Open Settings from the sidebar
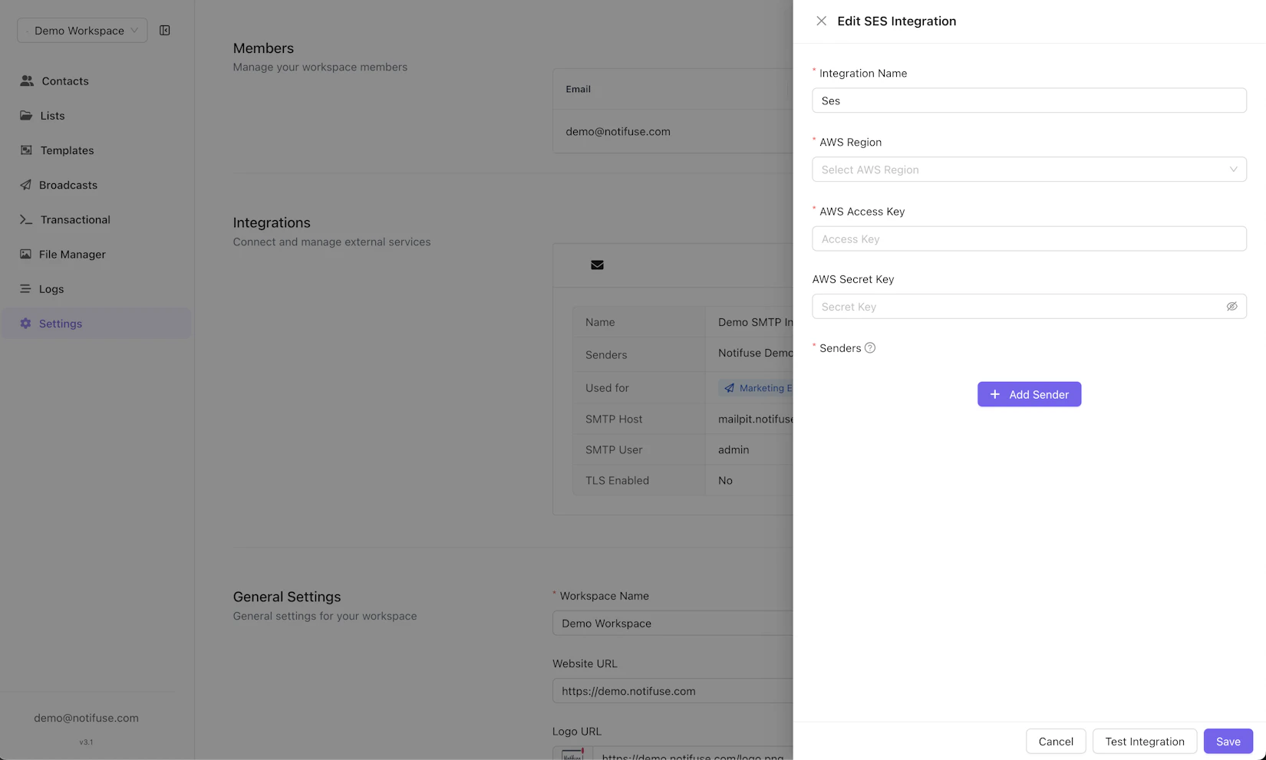The image size is (1266, 760). pos(61,323)
